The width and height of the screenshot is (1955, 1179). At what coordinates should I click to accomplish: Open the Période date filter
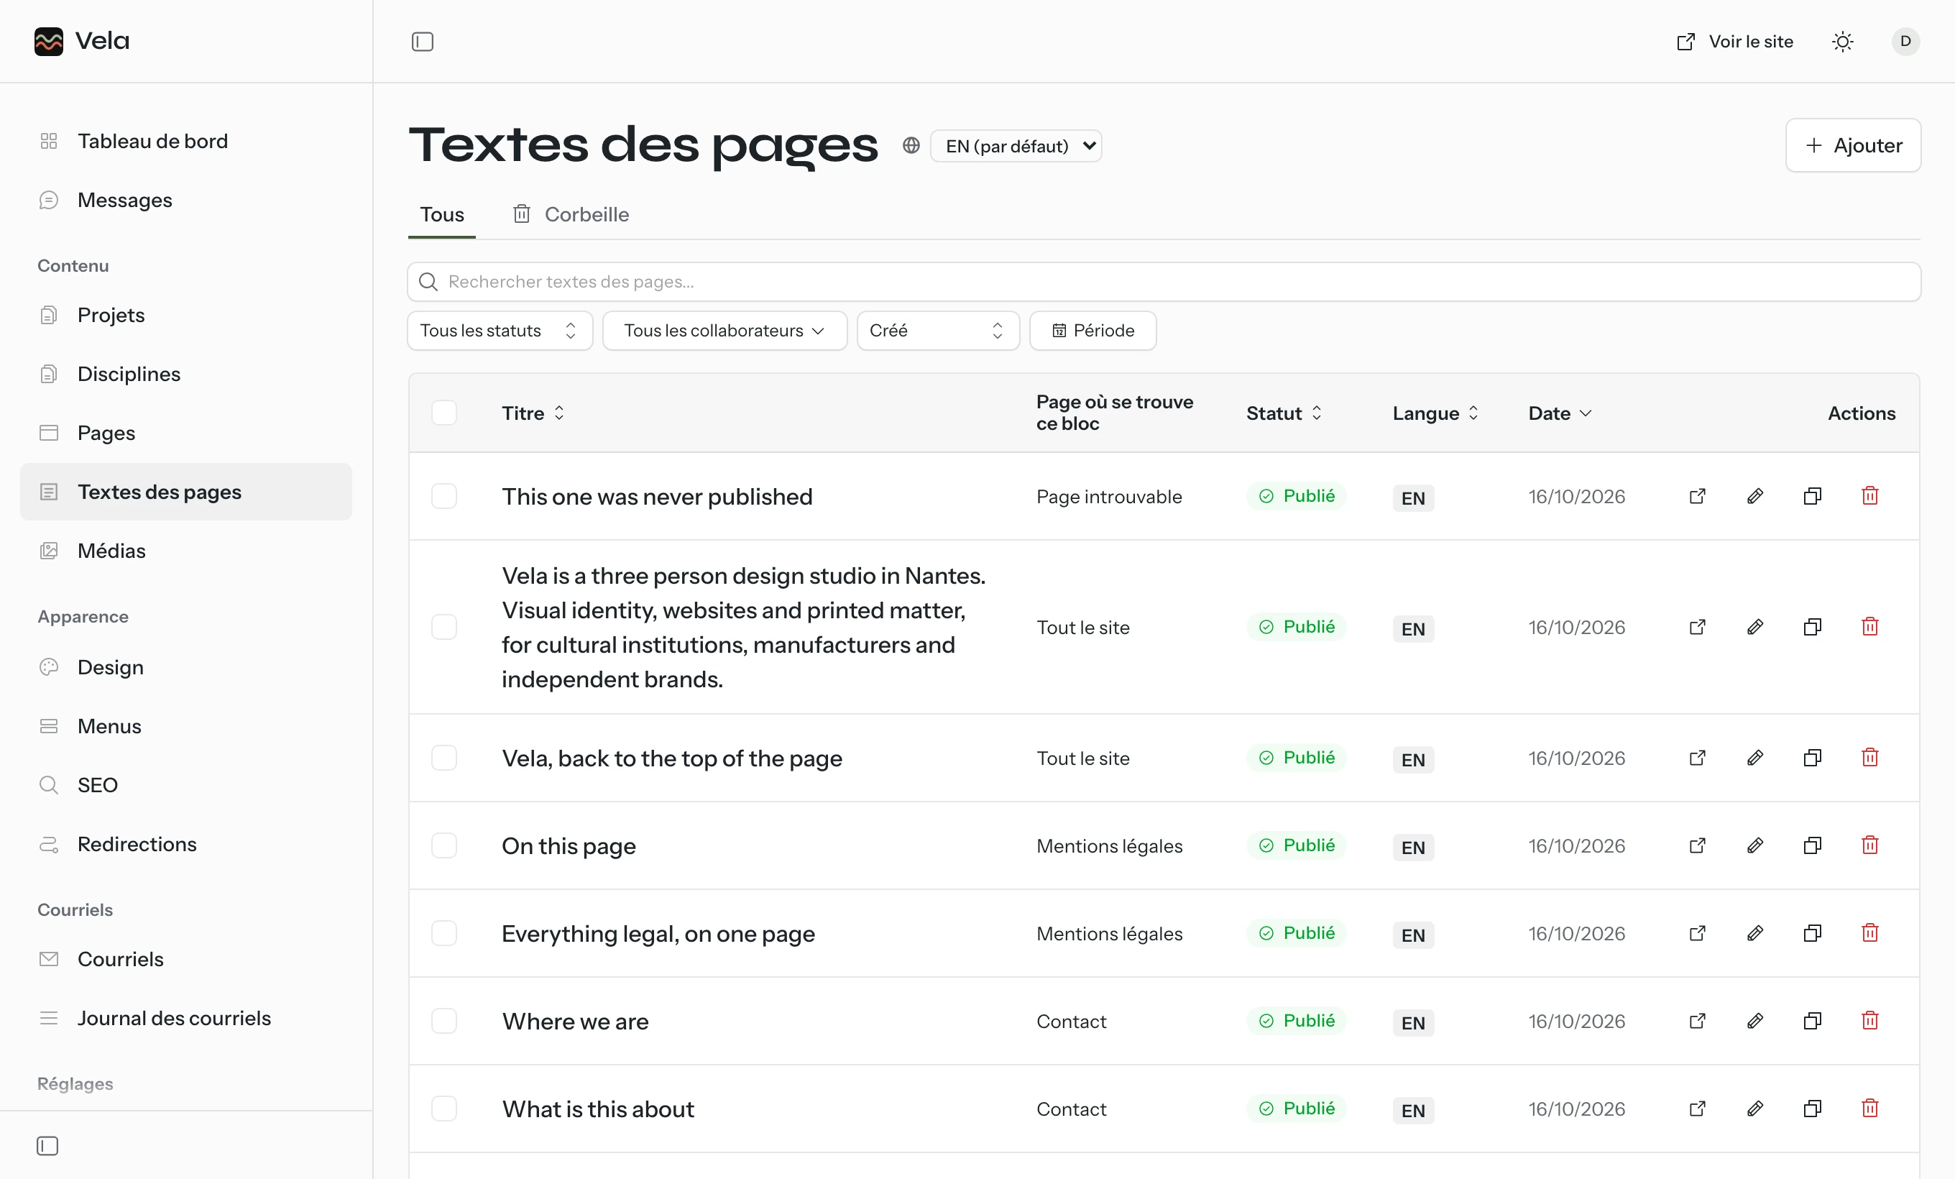click(1092, 330)
